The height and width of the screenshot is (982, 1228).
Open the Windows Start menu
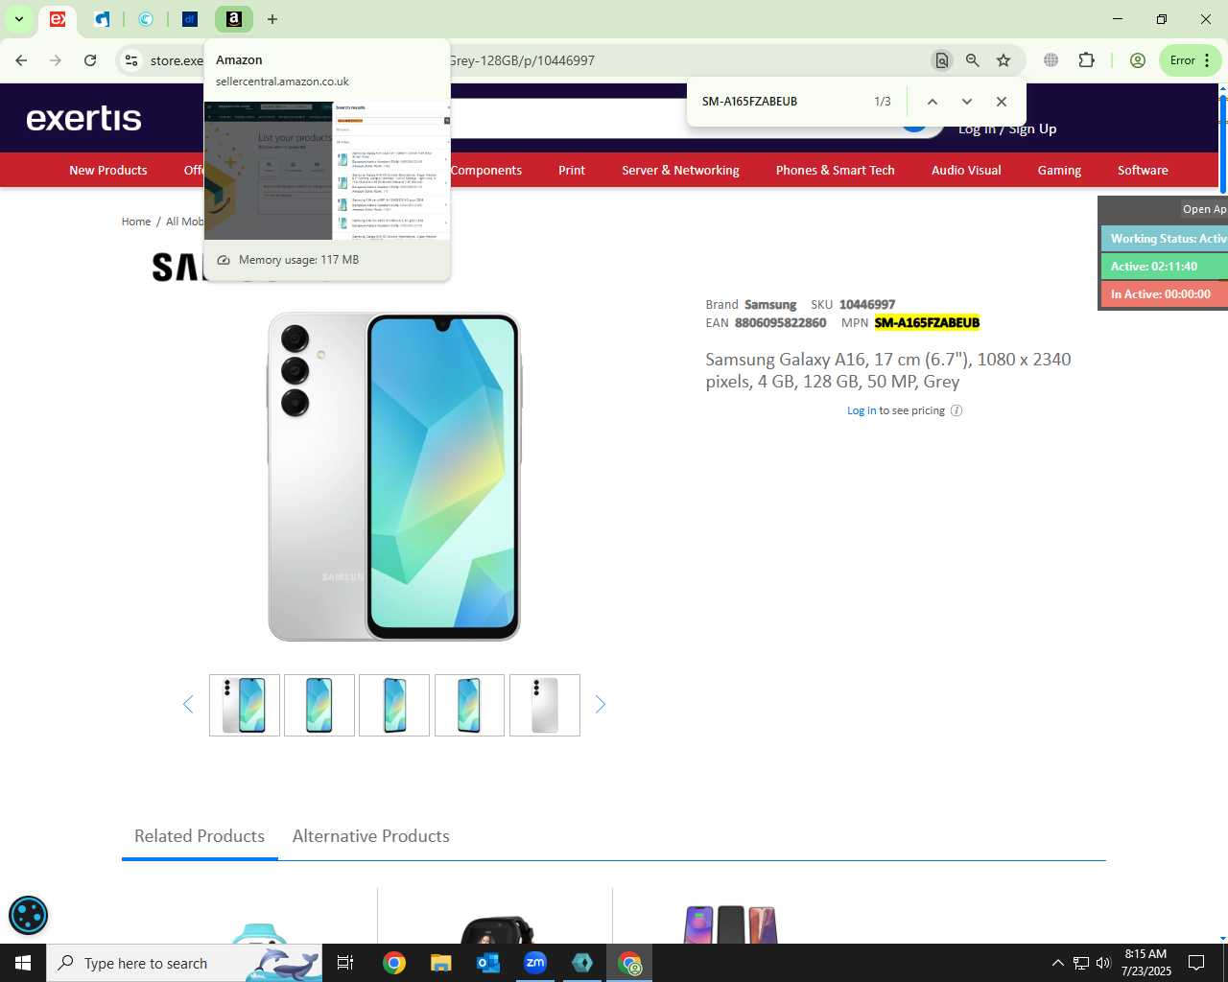[x=23, y=963]
